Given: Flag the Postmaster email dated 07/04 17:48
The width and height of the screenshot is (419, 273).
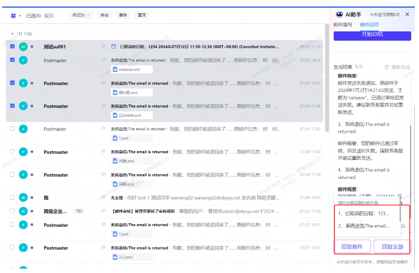Looking at the screenshot, I should pos(103,106).
